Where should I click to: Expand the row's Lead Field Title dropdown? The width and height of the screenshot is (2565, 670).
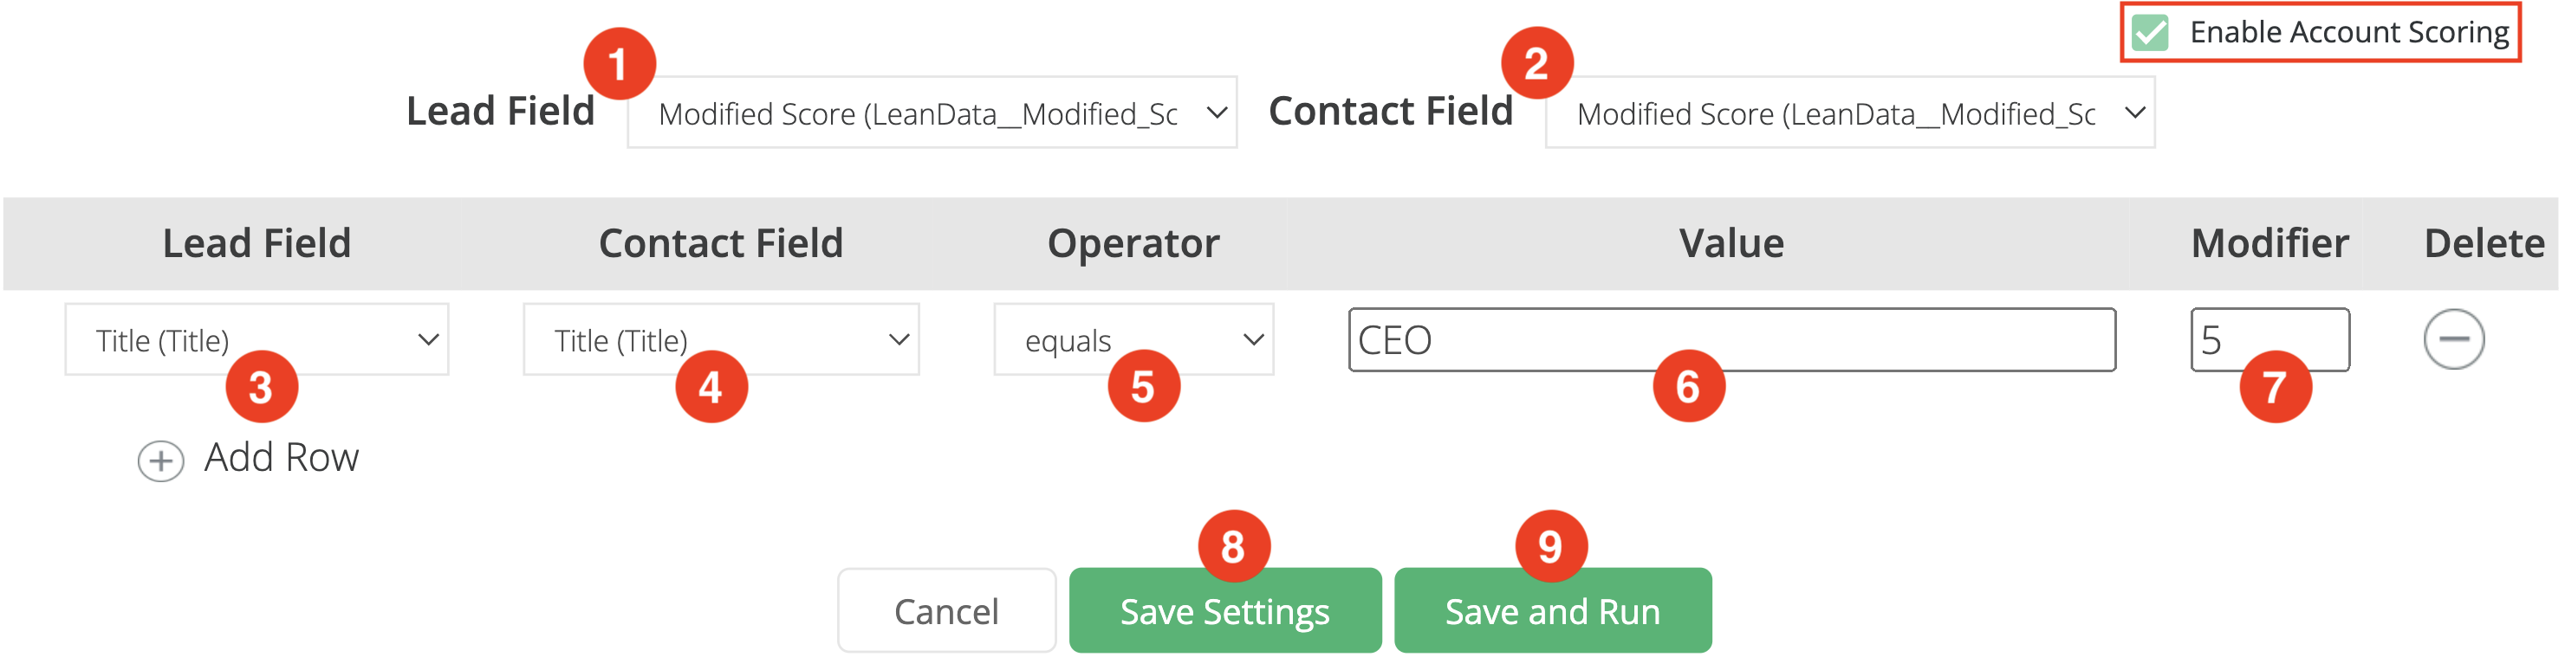(x=256, y=340)
